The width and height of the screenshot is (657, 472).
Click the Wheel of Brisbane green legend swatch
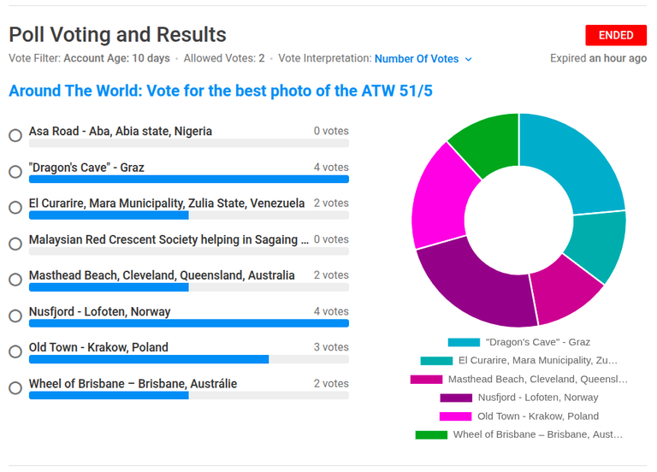[431, 434]
